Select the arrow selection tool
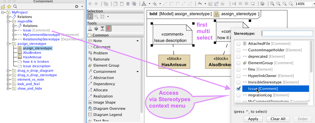The height and width of the screenshot is (123, 315). [x=90, y=17]
